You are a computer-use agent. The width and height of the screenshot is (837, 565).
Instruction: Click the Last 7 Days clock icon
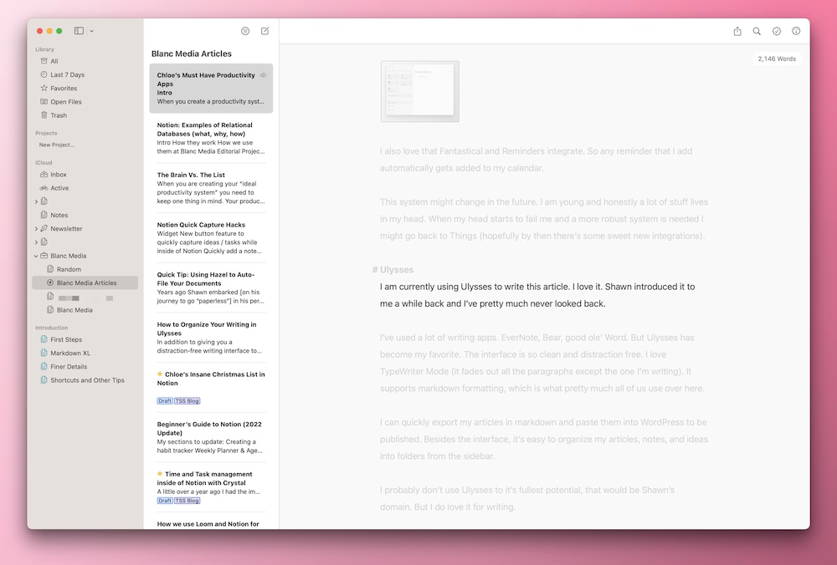tap(44, 74)
